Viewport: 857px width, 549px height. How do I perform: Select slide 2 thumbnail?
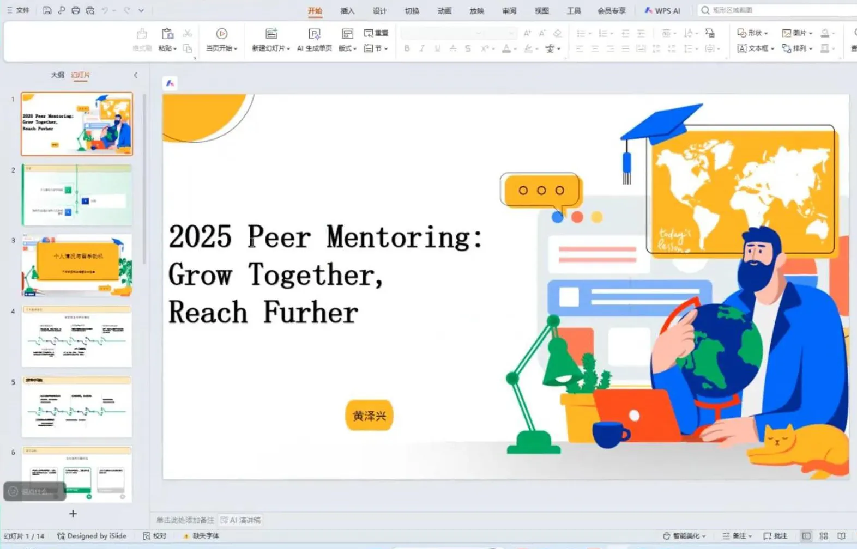click(76, 195)
